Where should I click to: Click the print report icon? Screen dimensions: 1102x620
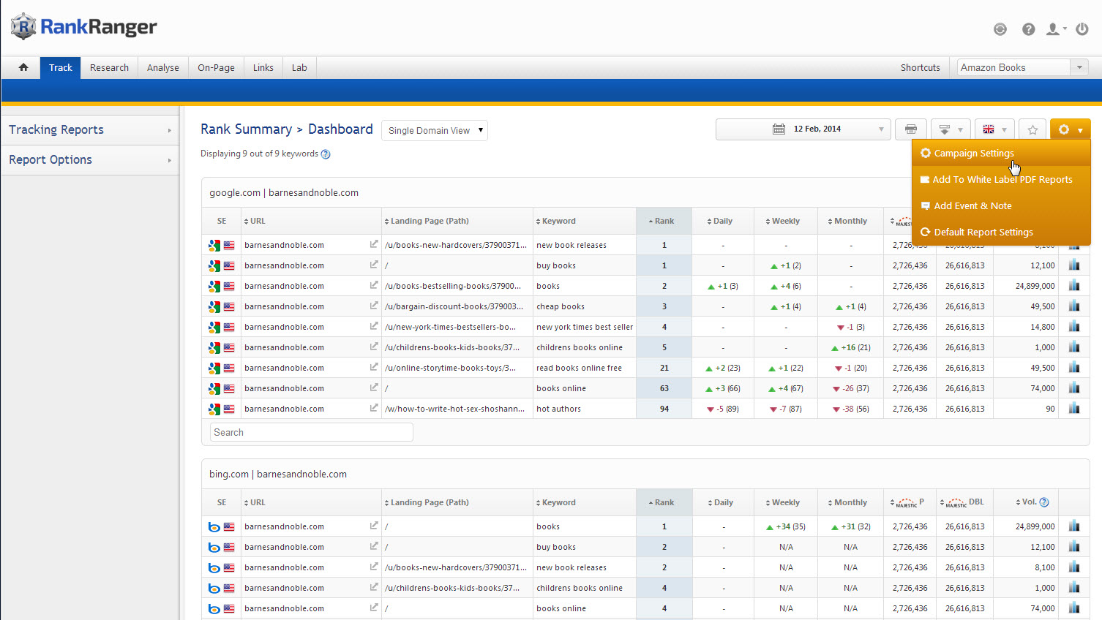point(910,129)
